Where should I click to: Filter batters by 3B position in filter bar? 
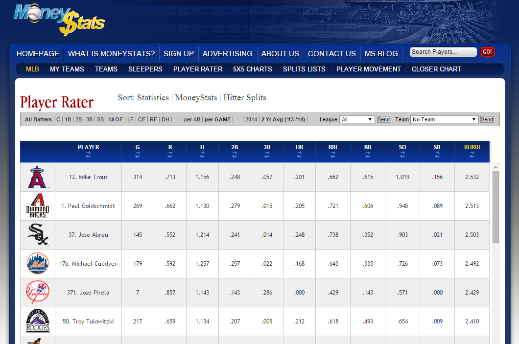pyautogui.click(x=90, y=119)
